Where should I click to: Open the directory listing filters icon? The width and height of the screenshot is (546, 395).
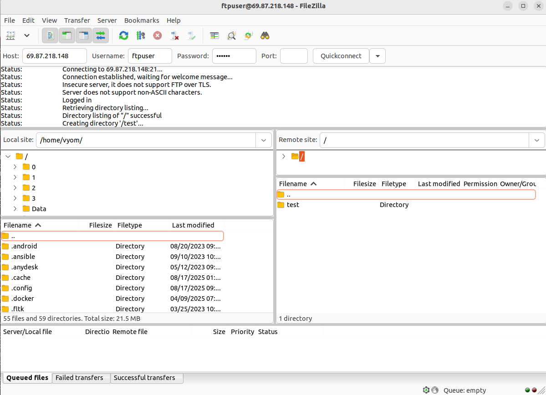coord(214,35)
